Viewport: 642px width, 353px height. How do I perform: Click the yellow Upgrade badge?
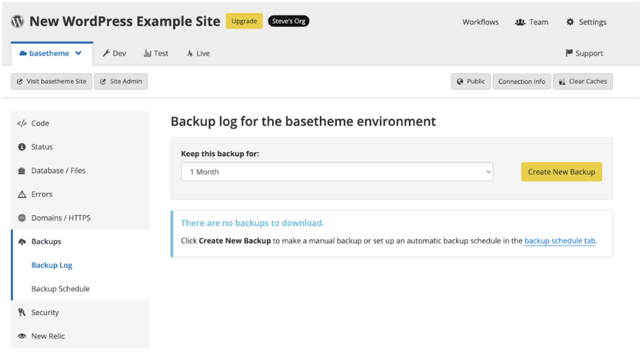tap(244, 22)
